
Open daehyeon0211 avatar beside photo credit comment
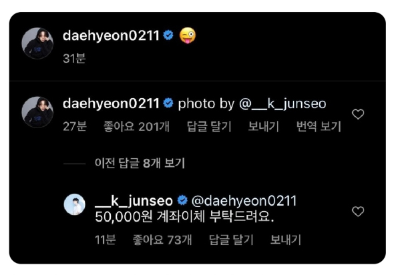pos(37,112)
